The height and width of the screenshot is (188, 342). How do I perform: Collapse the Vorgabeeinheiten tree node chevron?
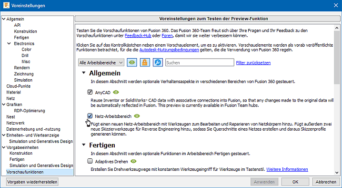pyautogui.click(x=4, y=147)
